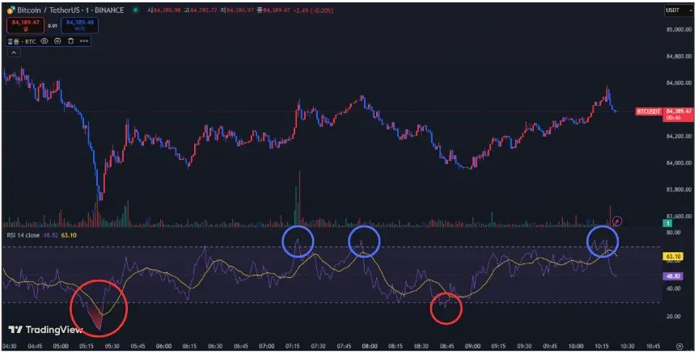Open the USDT currency dropdown
Viewport: 698px width, 354px height.
tap(679, 10)
